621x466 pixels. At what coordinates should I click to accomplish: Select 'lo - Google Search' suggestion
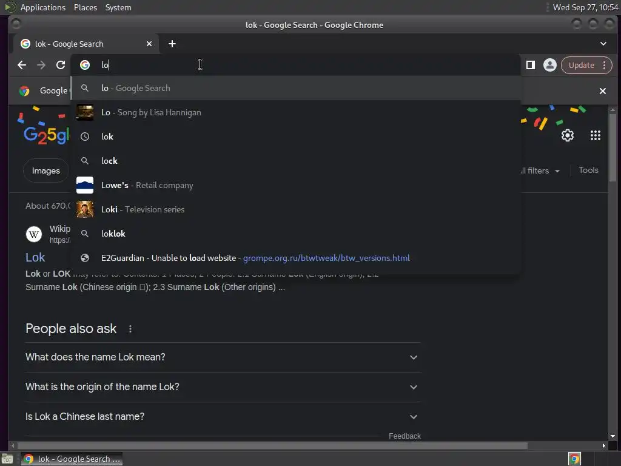click(296, 88)
